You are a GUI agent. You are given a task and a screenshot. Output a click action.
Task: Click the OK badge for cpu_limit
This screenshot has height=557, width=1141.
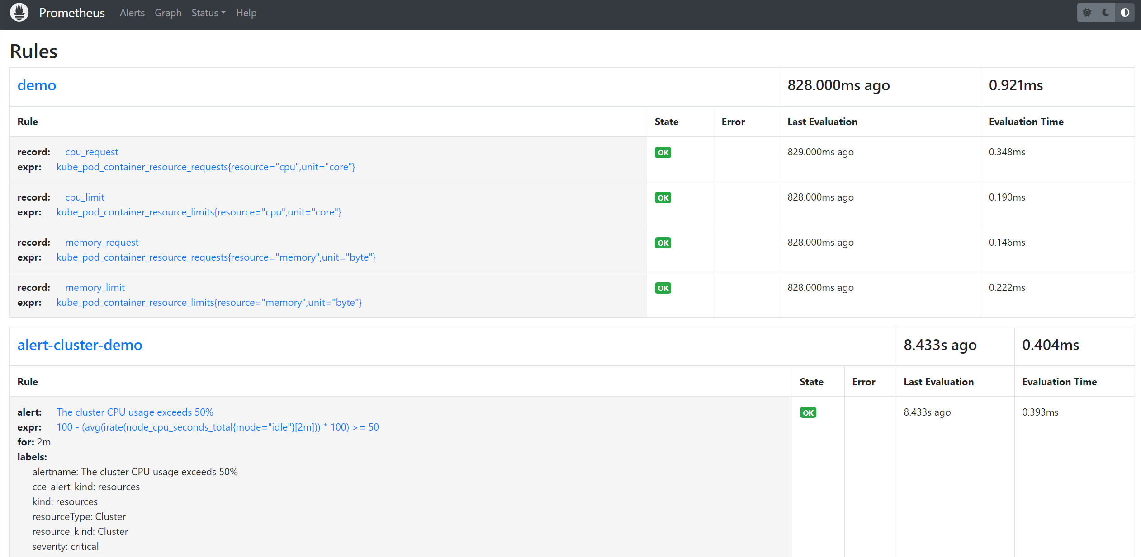pyautogui.click(x=663, y=198)
